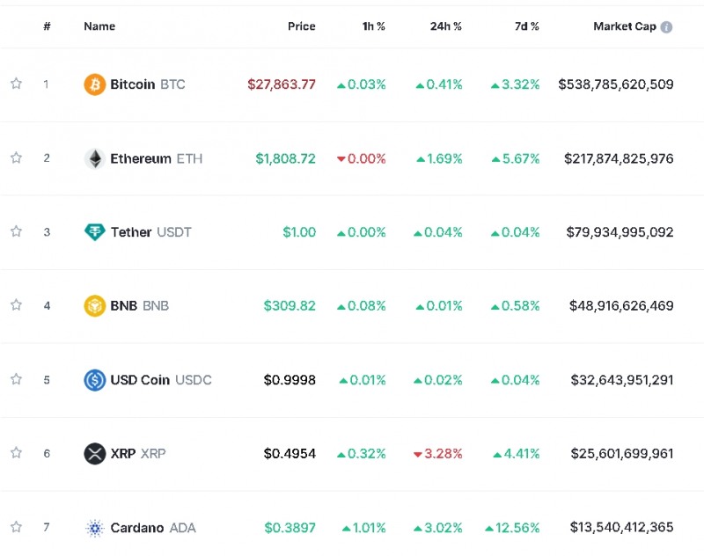704x556 pixels.
Task: Click the Market Cap info icon
Action: [x=666, y=27]
